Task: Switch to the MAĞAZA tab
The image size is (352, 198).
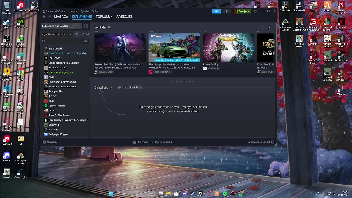Action: pos(61,16)
